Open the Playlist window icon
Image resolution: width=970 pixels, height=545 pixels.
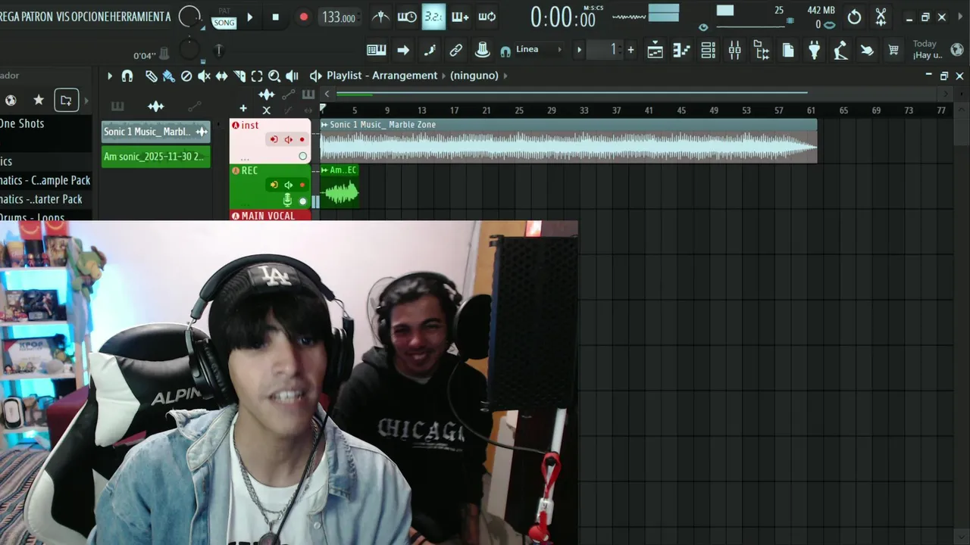(x=656, y=50)
